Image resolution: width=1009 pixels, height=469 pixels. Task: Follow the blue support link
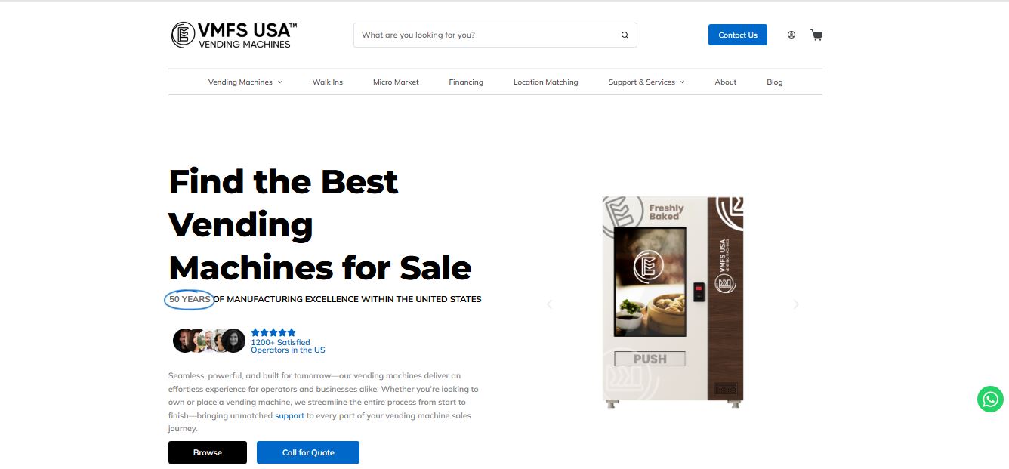289,416
